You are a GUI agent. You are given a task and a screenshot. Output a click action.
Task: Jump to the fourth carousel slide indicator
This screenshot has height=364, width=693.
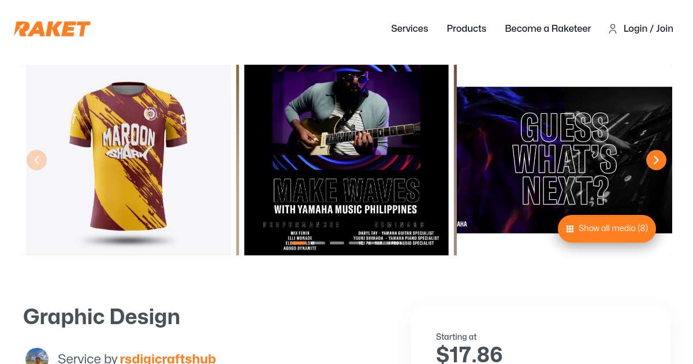click(x=356, y=243)
